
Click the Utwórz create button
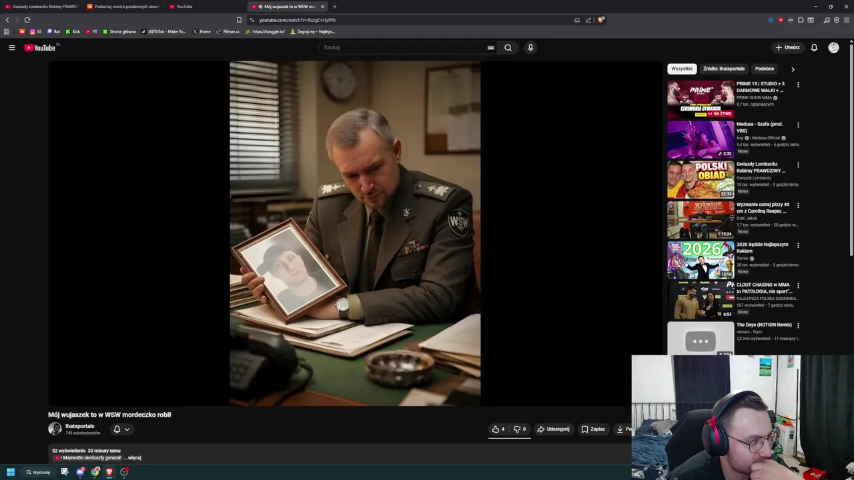787,47
